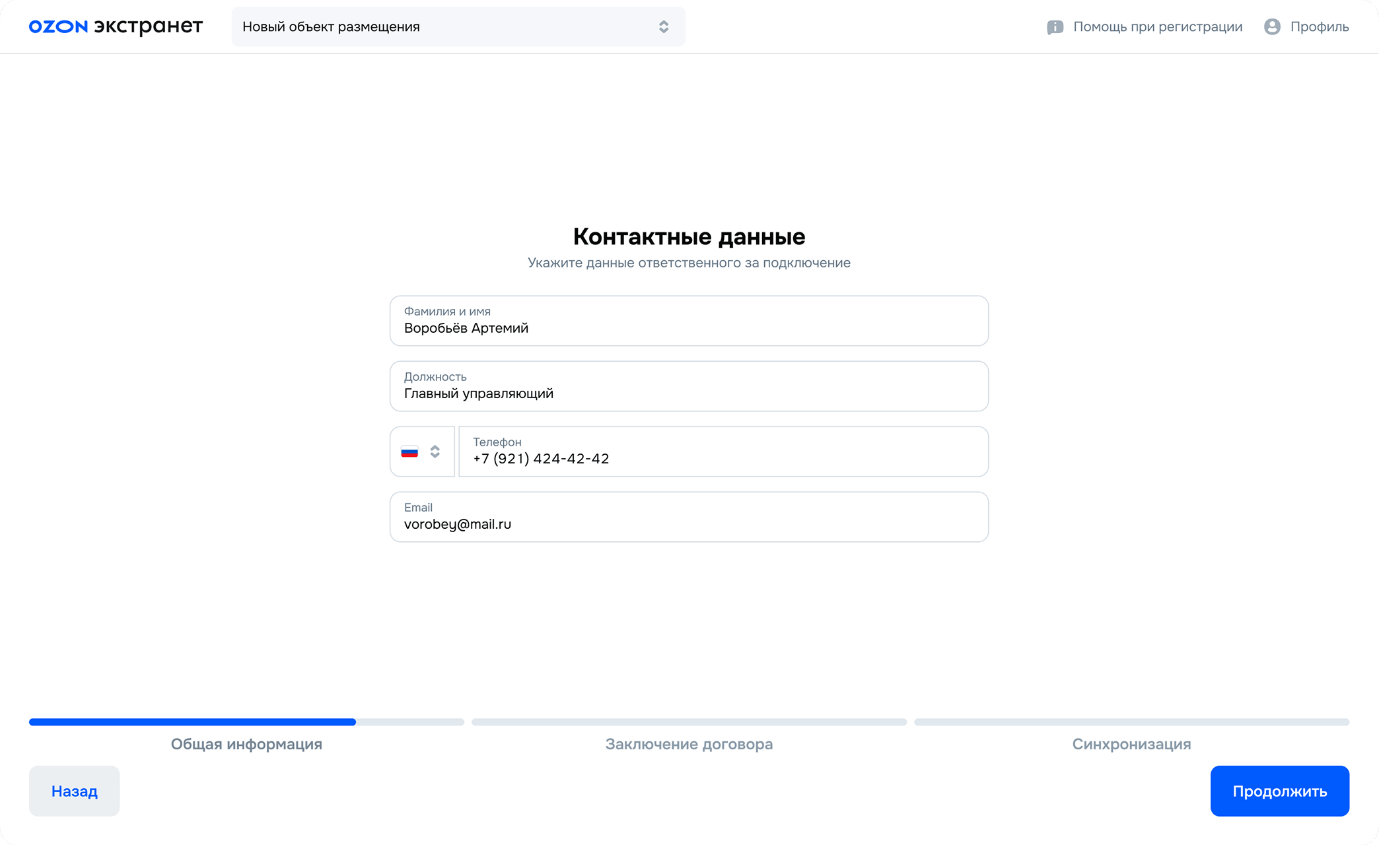Click the Ozon Экстранет logo
Screen dimensions: 1379x845
coord(116,26)
